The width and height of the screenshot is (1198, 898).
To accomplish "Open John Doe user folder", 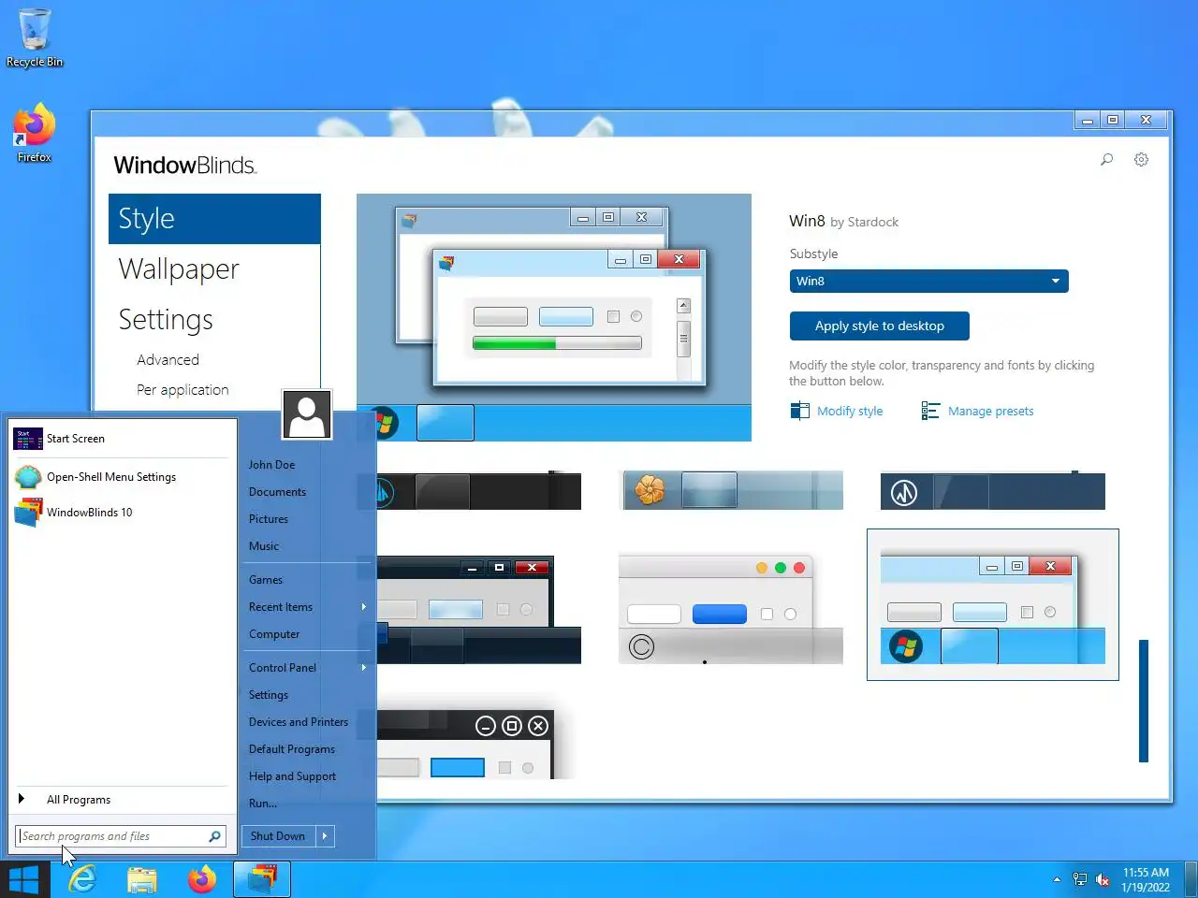I will [x=271, y=465].
